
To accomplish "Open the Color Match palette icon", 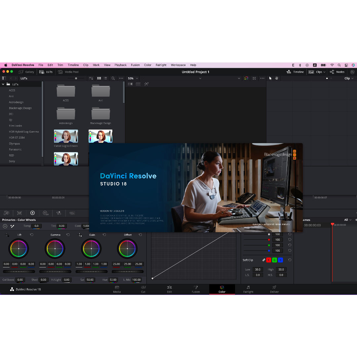I will pyautogui.click(x=20, y=213).
